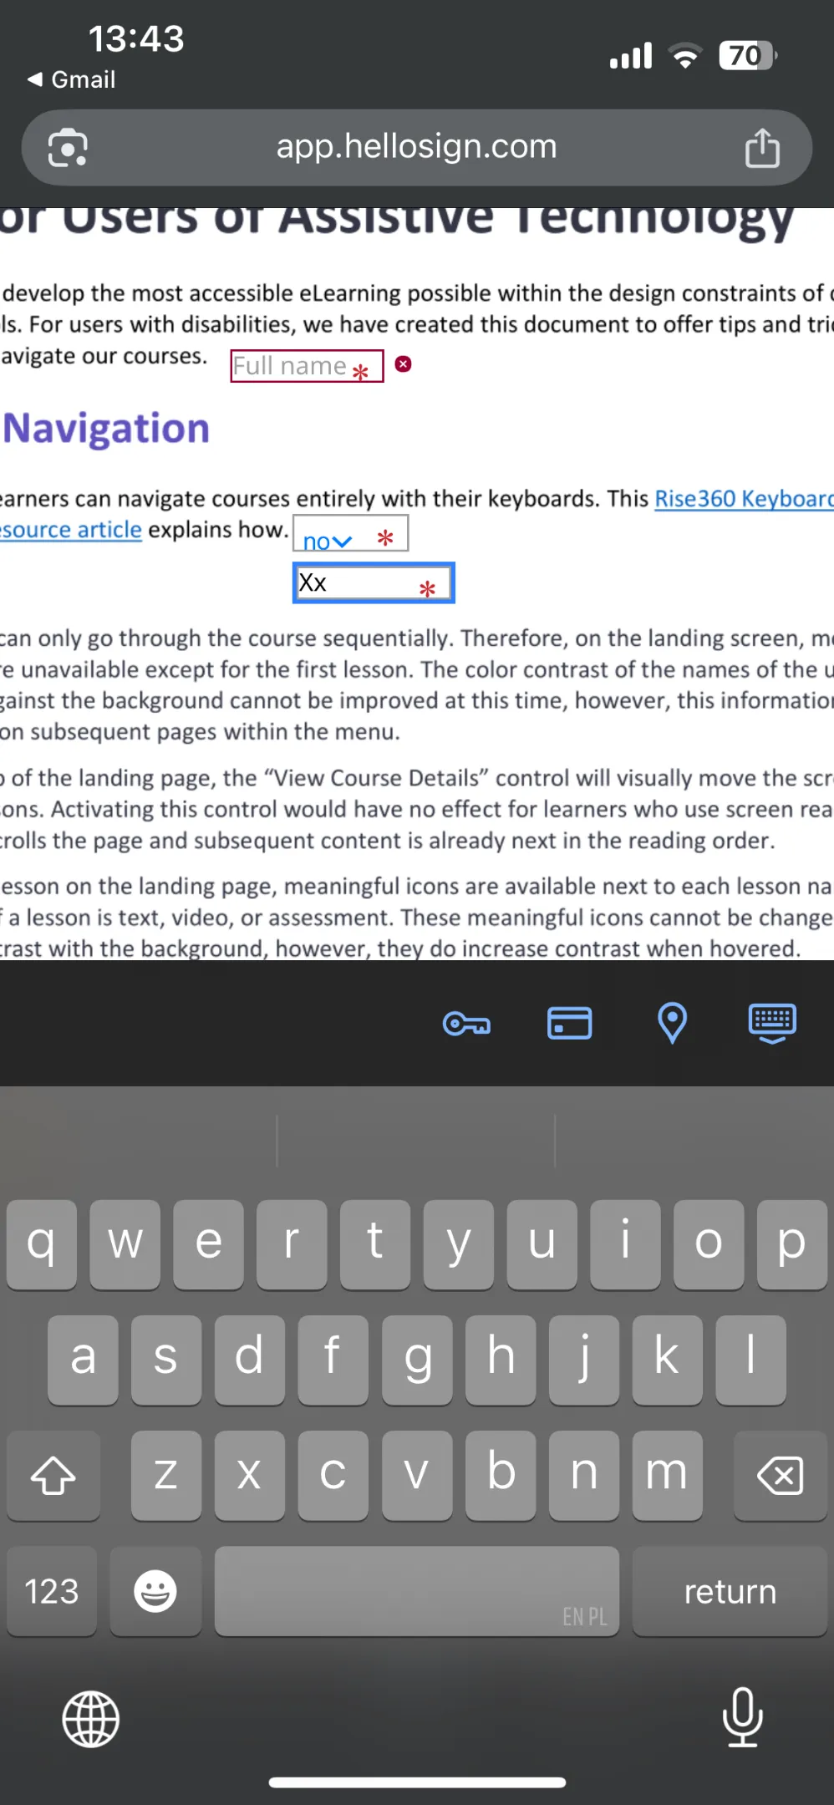This screenshot has width=834, height=1805.
Task: Tap the cellular signal bars icon
Action: [631, 56]
